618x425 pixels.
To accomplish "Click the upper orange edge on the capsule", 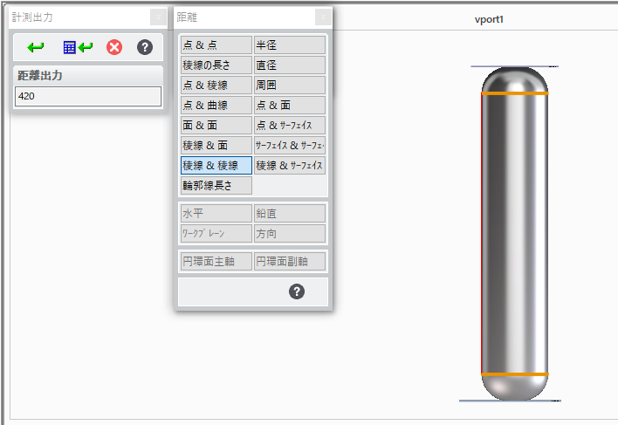I will coord(515,93).
